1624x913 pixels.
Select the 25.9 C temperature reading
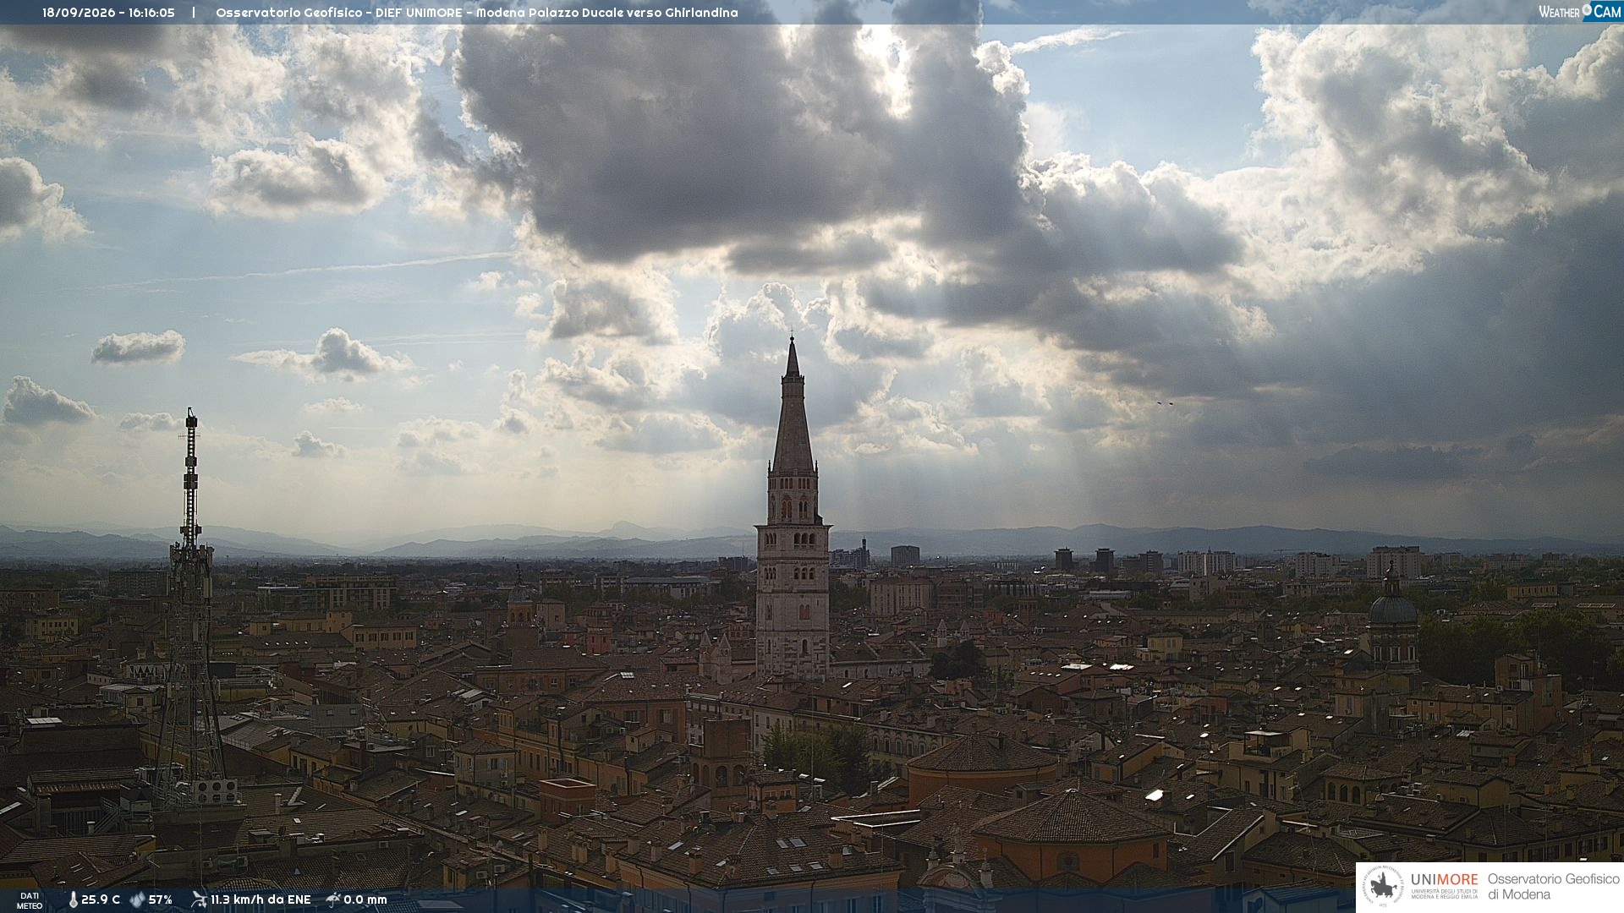click(101, 899)
